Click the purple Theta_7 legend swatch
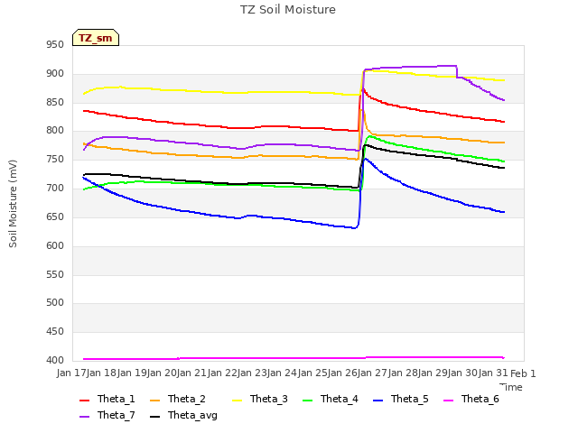578x433 pixels. (x=84, y=417)
